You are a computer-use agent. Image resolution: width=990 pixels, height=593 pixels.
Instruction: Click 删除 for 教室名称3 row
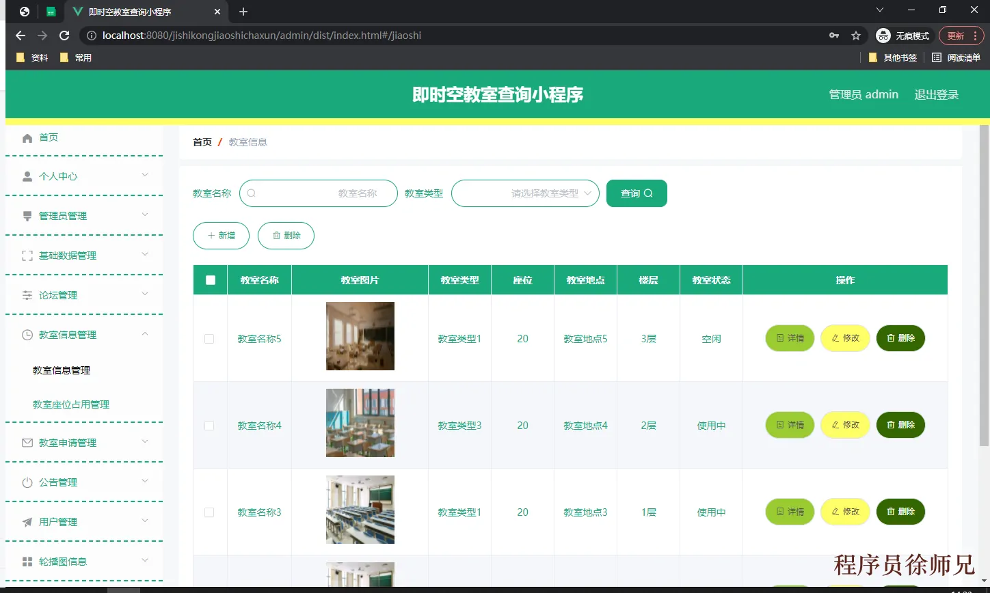click(x=900, y=512)
